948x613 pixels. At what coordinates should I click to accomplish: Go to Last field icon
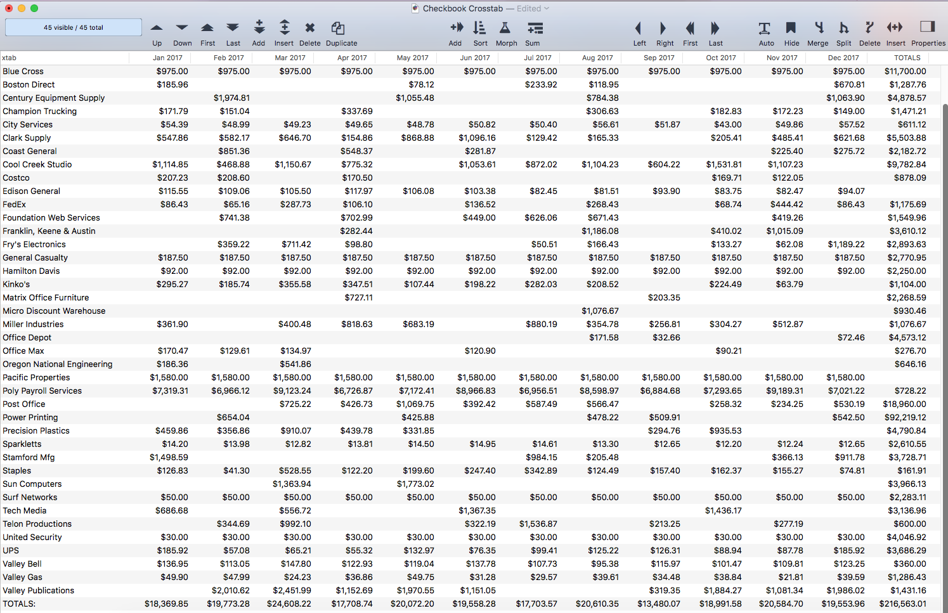[715, 28]
